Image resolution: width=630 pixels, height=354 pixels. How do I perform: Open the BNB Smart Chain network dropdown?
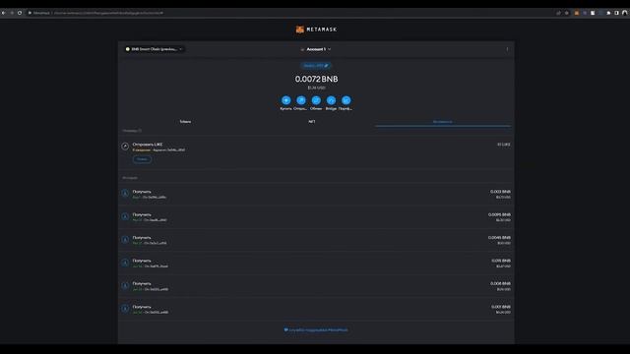pos(155,49)
